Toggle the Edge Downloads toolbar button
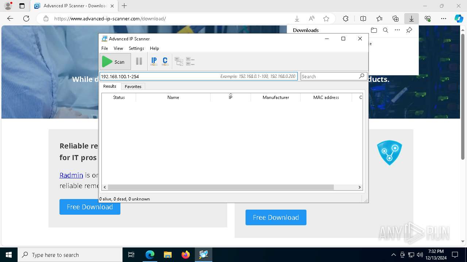 point(411,19)
